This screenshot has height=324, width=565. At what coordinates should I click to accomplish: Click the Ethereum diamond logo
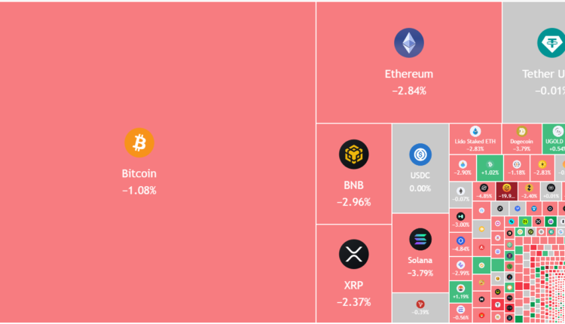(409, 43)
